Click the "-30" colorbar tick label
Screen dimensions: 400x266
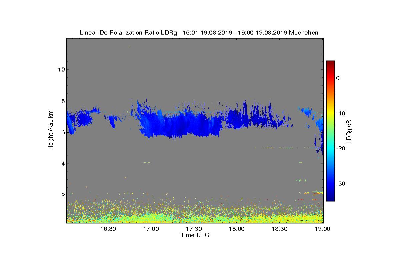point(341,184)
